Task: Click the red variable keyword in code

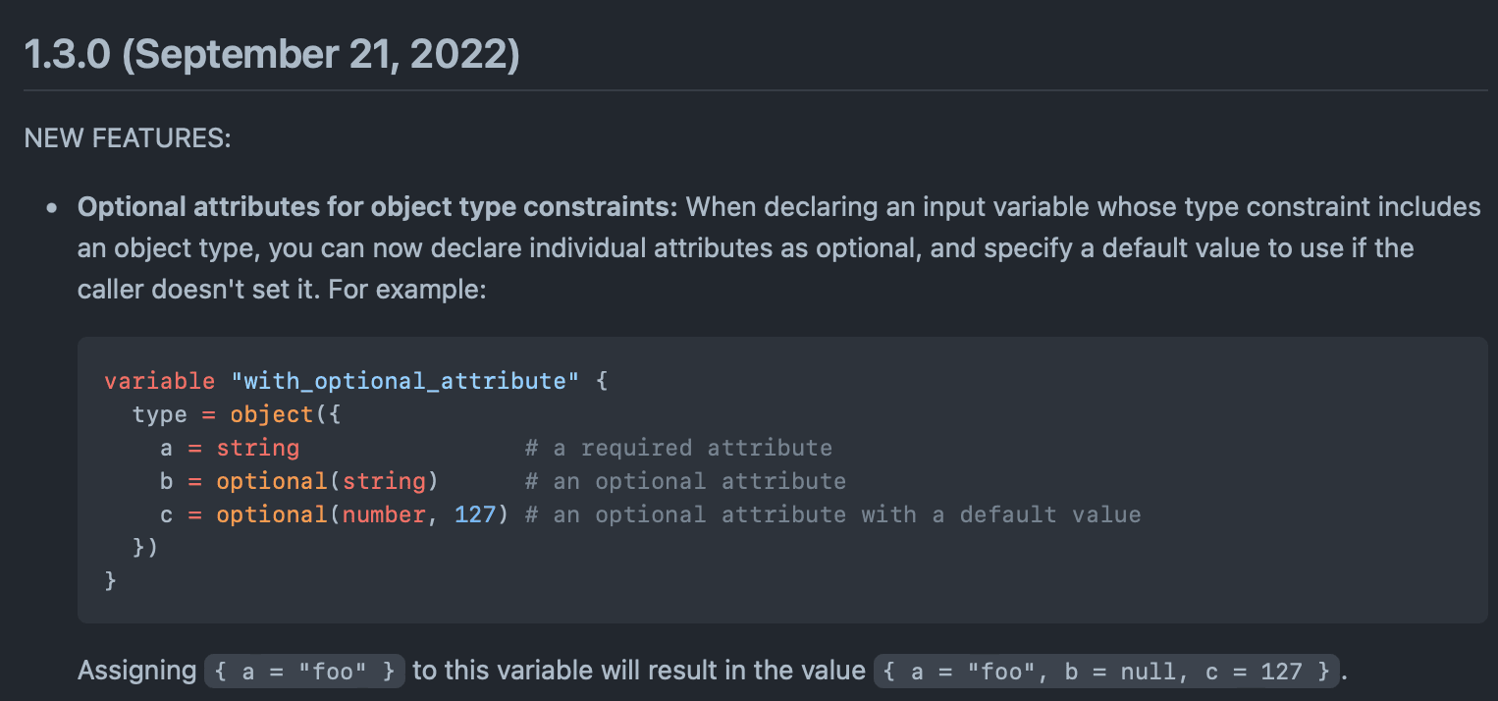Action: (x=159, y=381)
